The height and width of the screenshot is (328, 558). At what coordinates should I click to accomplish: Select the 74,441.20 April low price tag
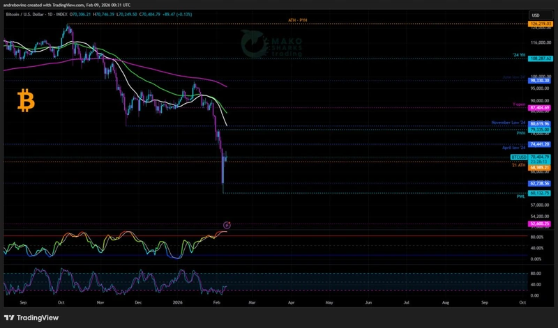(x=541, y=144)
